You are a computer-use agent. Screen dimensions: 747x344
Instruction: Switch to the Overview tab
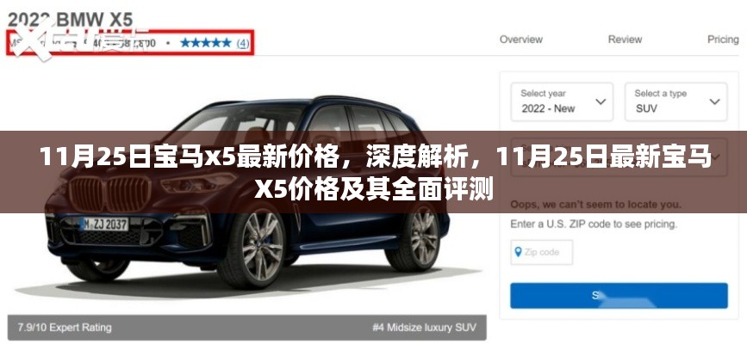[520, 40]
